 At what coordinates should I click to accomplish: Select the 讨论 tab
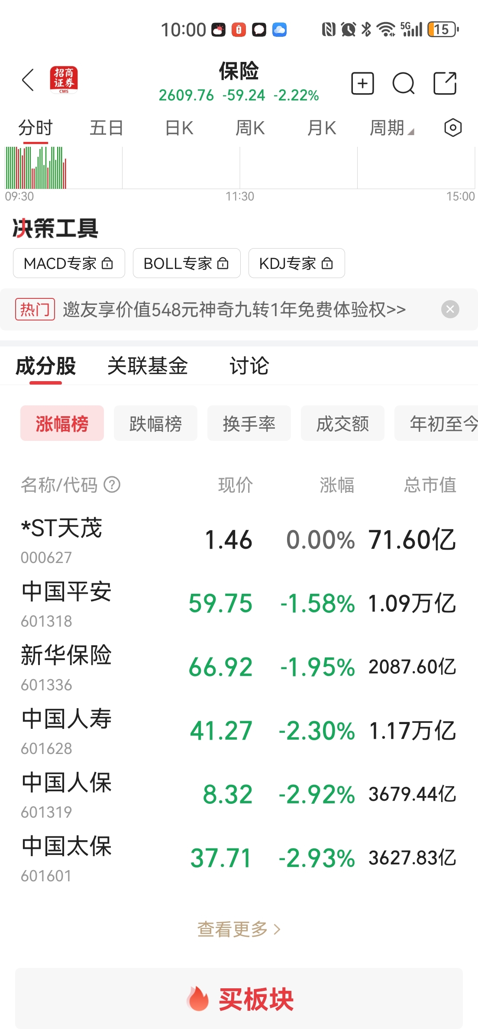tap(249, 366)
